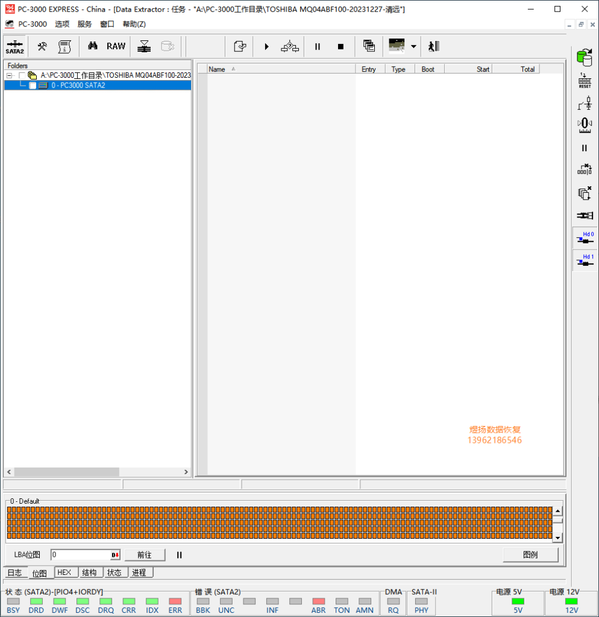Click the green disk database icon
The width and height of the screenshot is (599, 617).
coord(585,57)
